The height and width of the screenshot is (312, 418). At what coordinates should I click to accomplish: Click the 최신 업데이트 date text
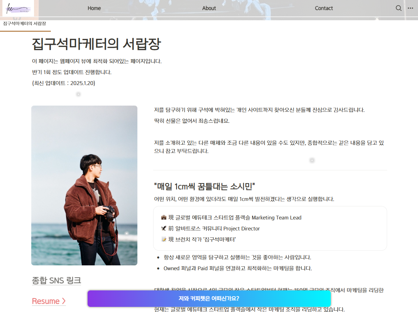pos(63,83)
